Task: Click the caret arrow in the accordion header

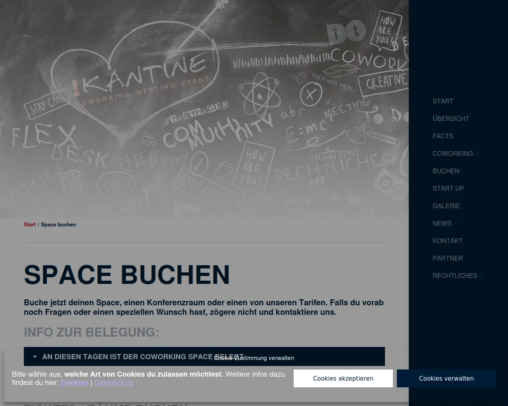Action: coord(35,357)
